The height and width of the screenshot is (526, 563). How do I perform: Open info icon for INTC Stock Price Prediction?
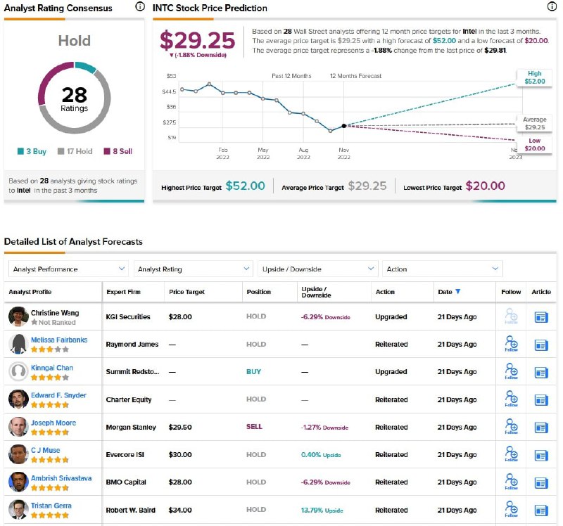552,6
